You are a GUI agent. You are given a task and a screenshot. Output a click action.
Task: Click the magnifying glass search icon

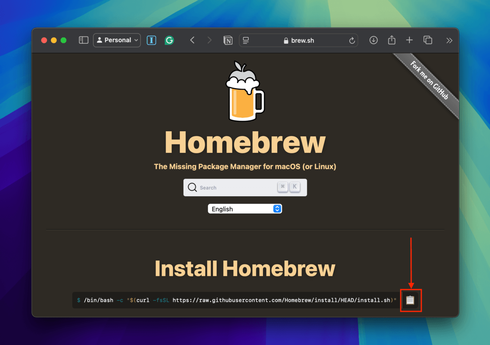click(x=192, y=188)
